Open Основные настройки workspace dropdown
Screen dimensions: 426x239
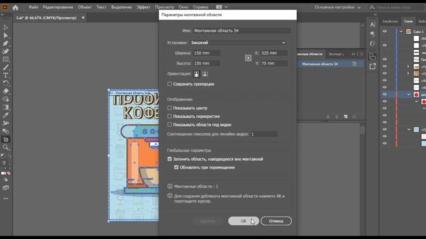click(337, 7)
